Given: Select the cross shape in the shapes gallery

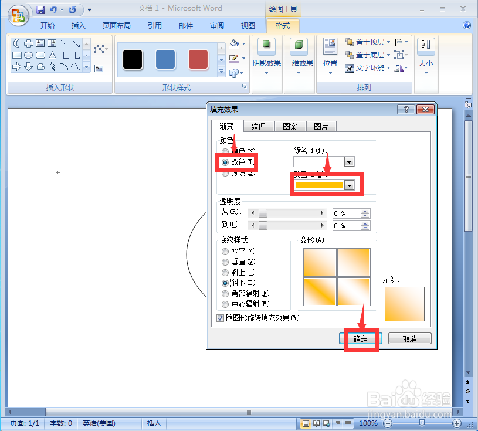Looking at the screenshot, I should pos(29,43).
